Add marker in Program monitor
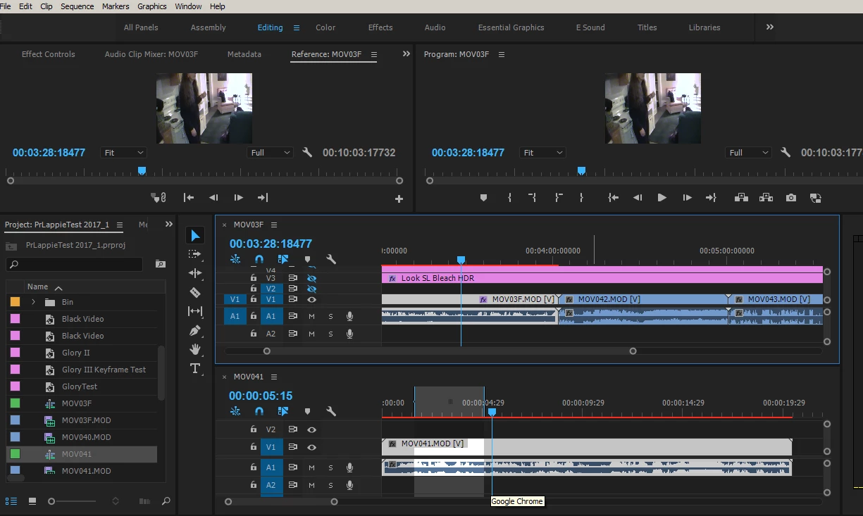 pyautogui.click(x=483, y=198)
